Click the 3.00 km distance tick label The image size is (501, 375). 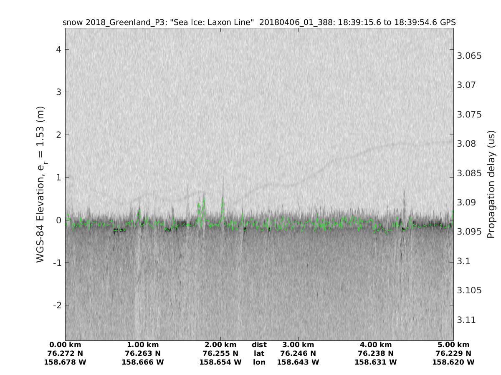point(298,345)
